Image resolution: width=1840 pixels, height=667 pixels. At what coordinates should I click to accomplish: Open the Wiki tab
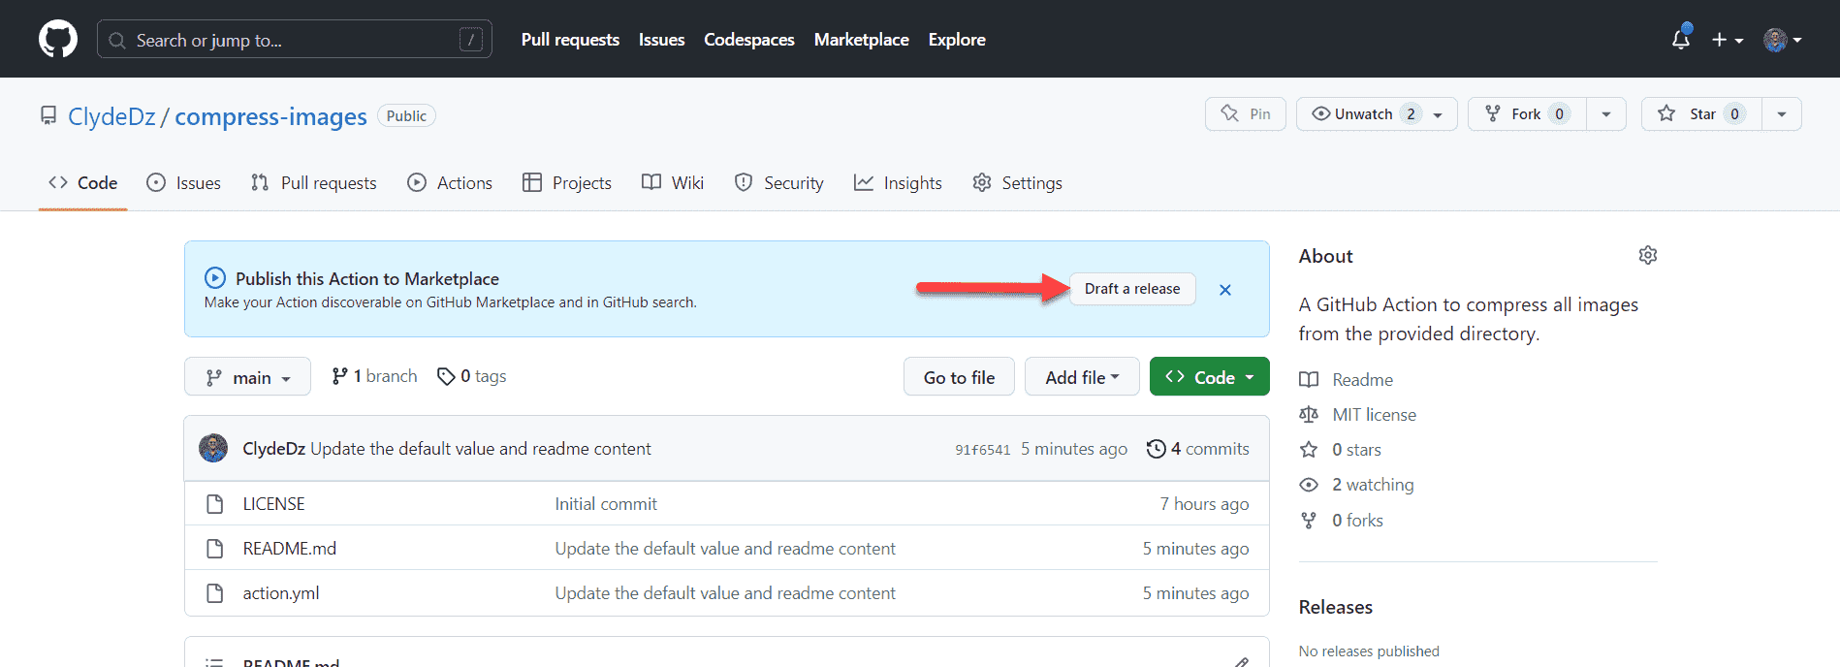[x=673, y=183]
